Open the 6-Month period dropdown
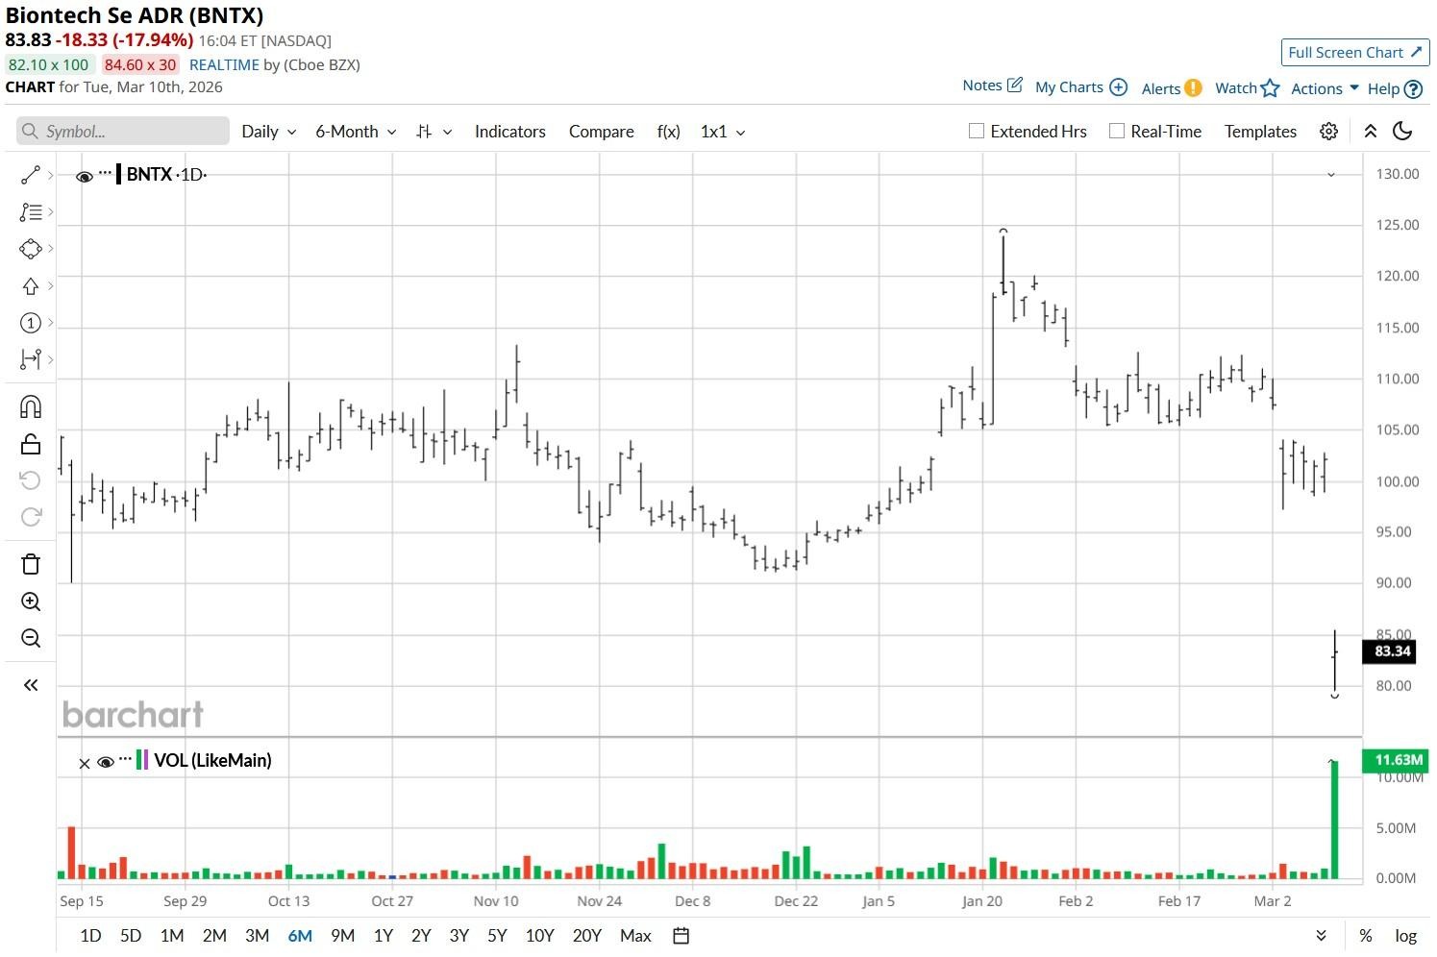Screen dimensions: 1437x957 pyautogui.click(x=356, y=132)
